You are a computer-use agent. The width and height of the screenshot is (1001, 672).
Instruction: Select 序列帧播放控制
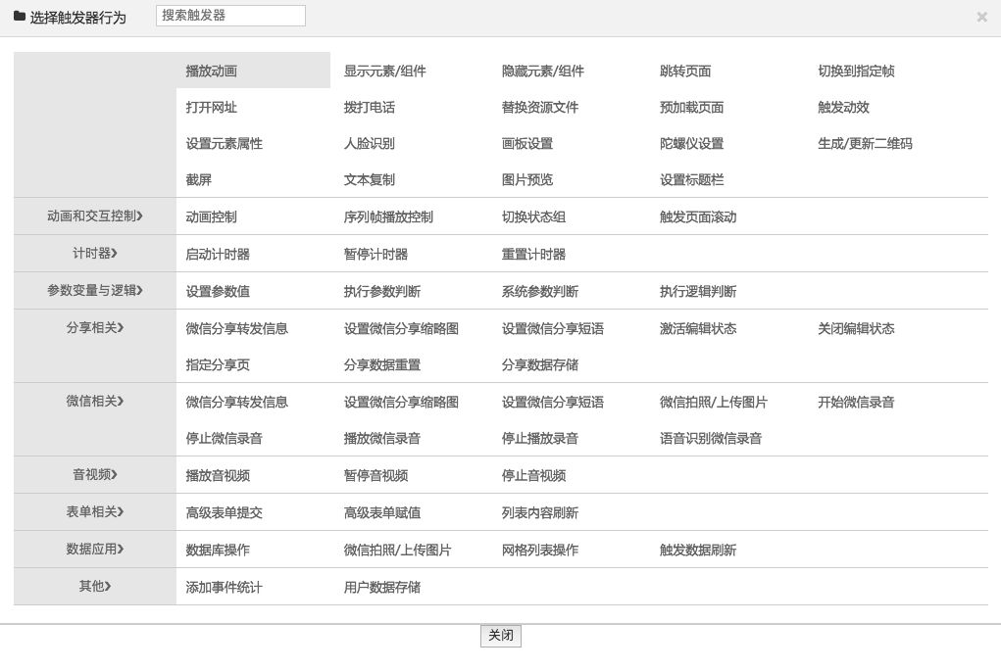tap(388, 216)
